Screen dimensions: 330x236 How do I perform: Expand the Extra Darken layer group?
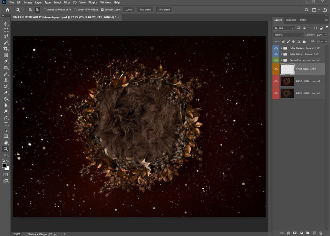click(x=281, y=48)
